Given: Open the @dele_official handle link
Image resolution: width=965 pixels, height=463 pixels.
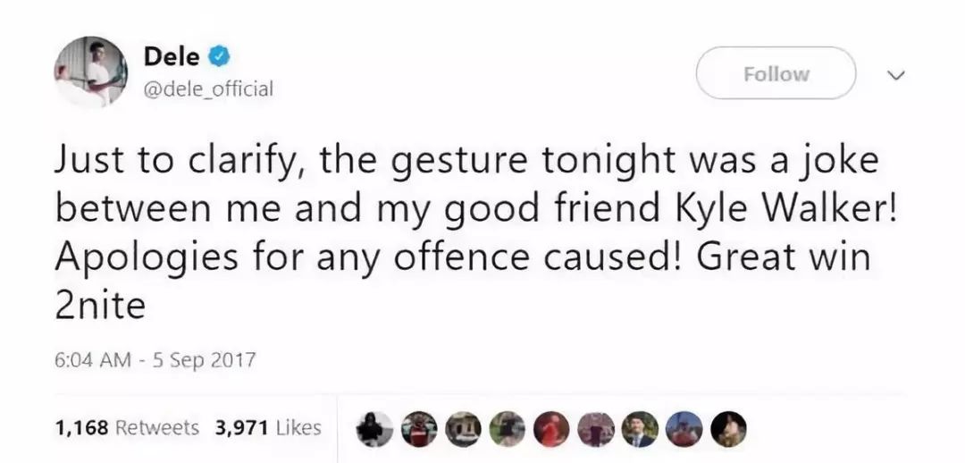Looking at the screenshot, I should pos(208,88).
